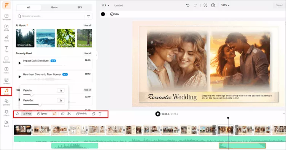This screenshot has width=286, height=150.
Task: Select the ocean waves AI music thumbnail
Action: pyautogui.click(x=46, y=38)
